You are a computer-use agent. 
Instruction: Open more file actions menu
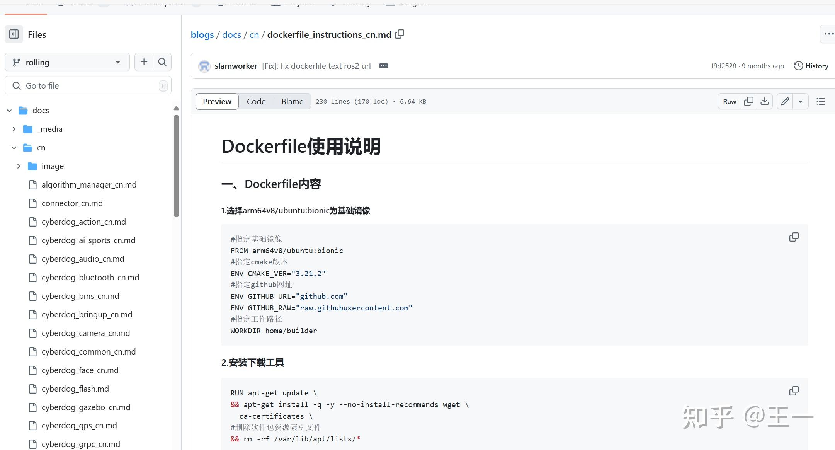point(828,34)
